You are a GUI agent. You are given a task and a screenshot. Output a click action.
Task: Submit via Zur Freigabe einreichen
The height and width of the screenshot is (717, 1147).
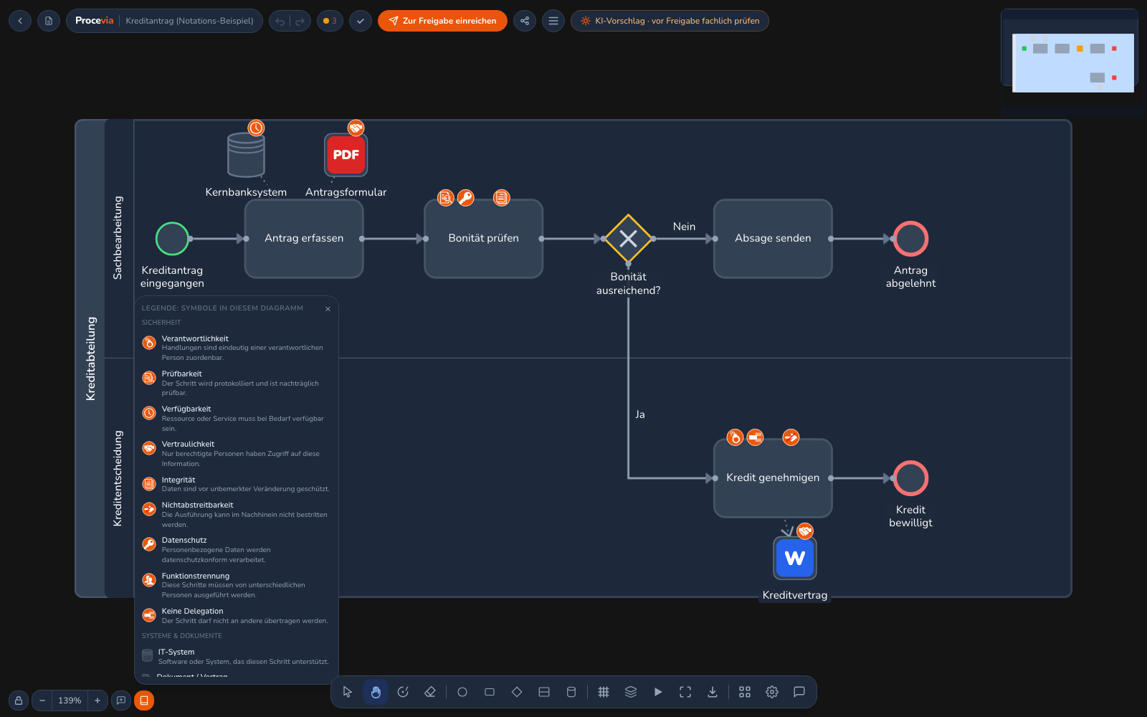coord(442,21)
